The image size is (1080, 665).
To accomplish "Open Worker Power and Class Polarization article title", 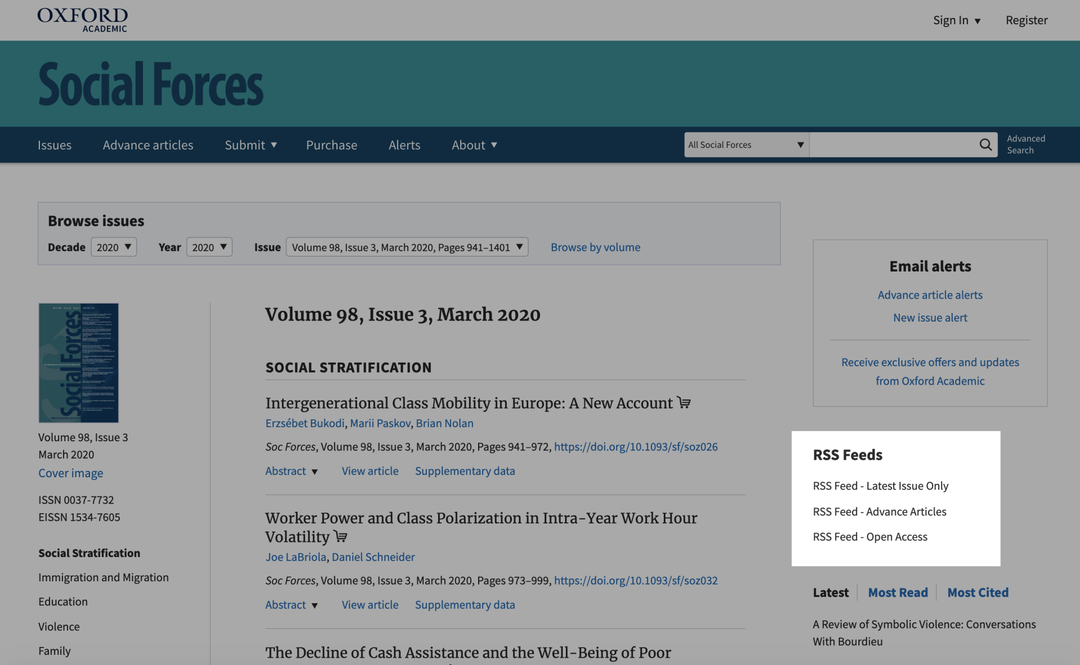I will pyautogui.click(x=481, y=527).
